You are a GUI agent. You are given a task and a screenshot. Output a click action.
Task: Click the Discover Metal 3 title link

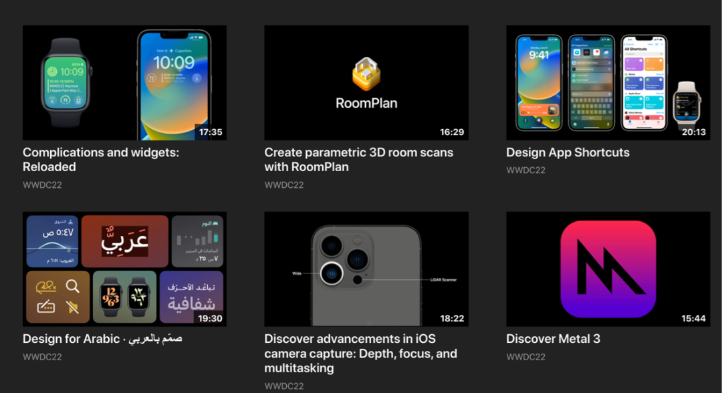point(553,339)
